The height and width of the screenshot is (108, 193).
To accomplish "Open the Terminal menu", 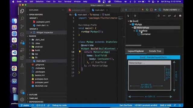I will pyautogui.click(x=68, y=1).
